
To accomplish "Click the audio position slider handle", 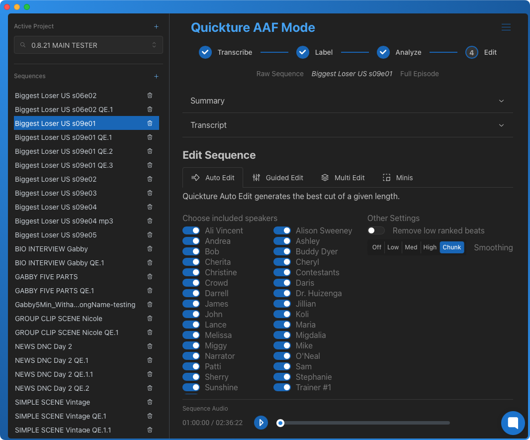I will (x=280, y=423).
